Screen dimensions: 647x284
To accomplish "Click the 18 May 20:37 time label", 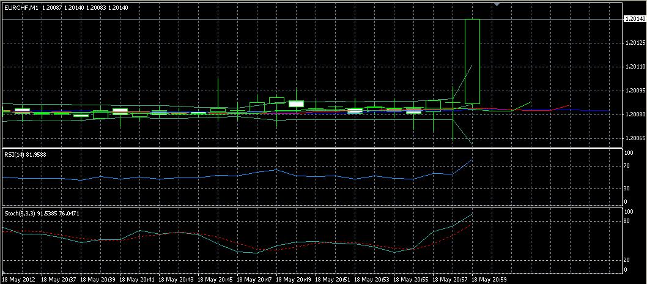I will click(x=59, y=280).
